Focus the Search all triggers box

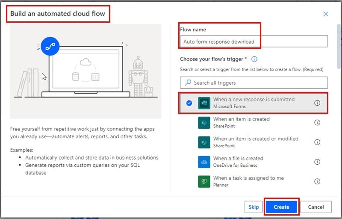254,83
